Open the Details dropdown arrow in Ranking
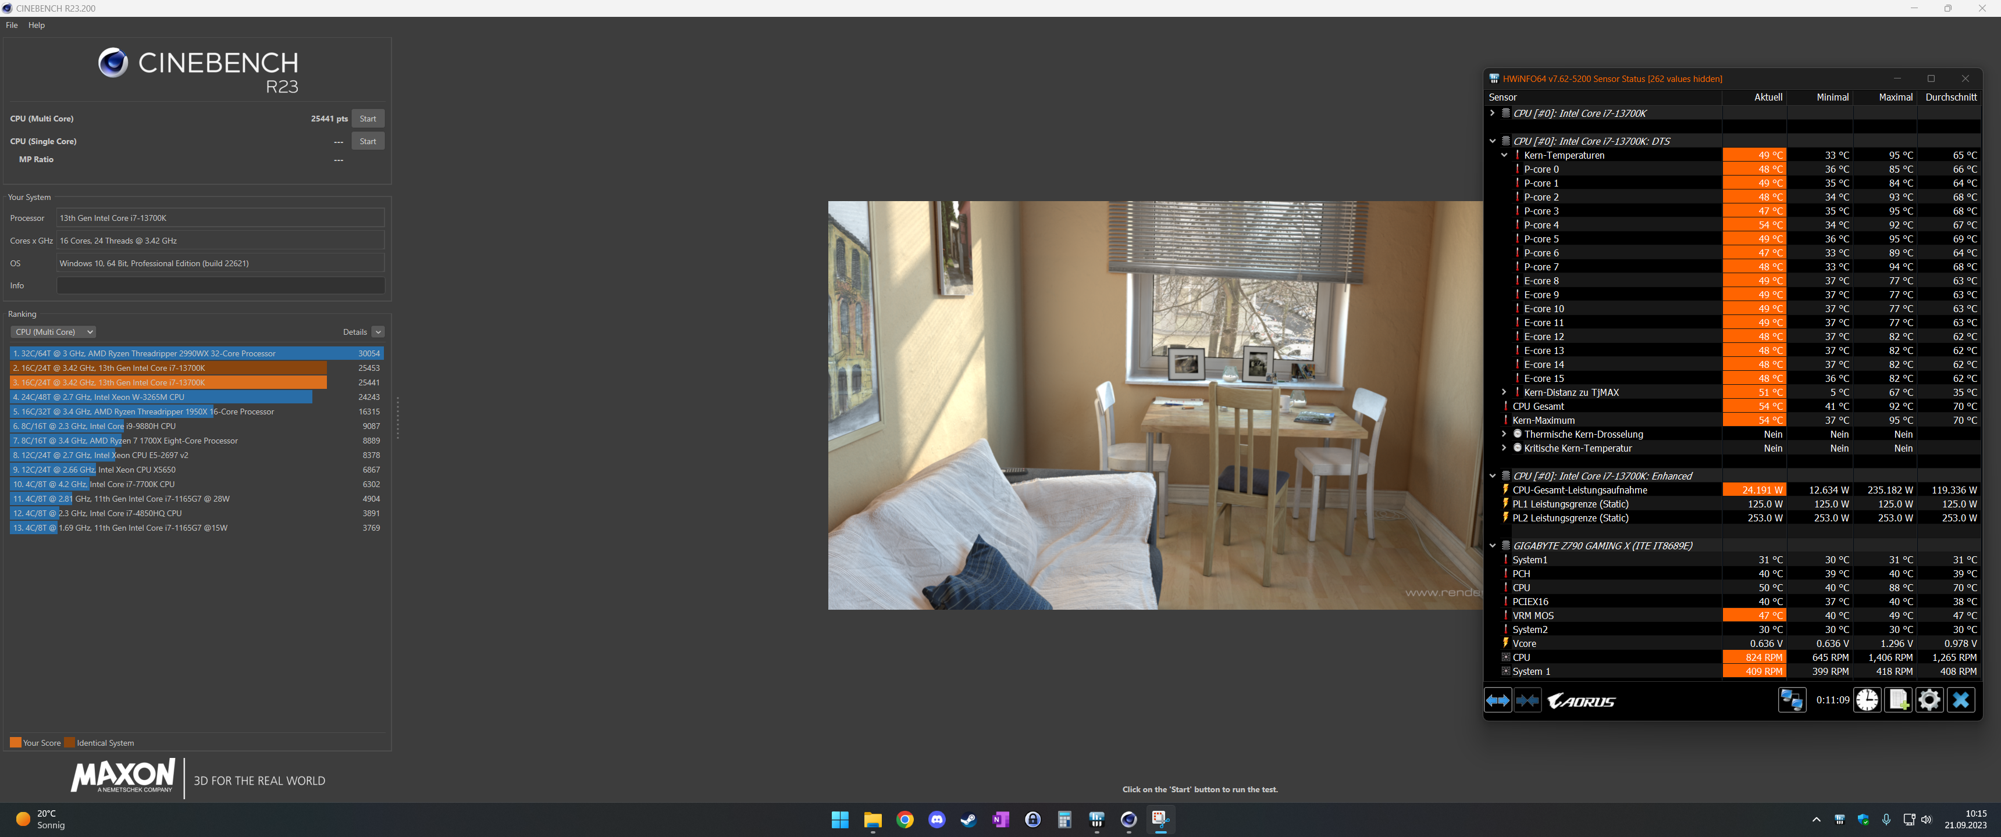Image resolution: width=2001 pixels, height=837 pixels. click(x=378, y=332)
